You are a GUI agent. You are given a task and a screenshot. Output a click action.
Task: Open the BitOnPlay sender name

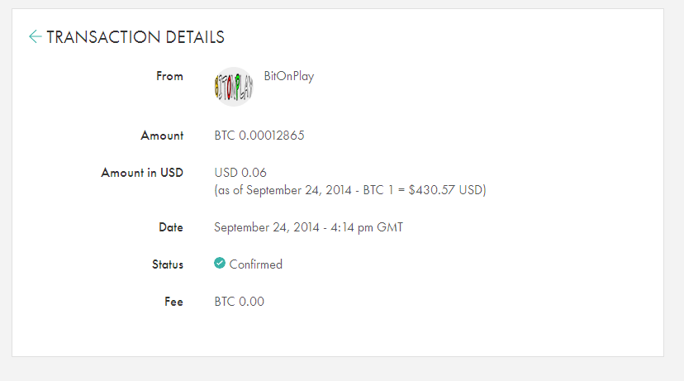click(288, 76)
